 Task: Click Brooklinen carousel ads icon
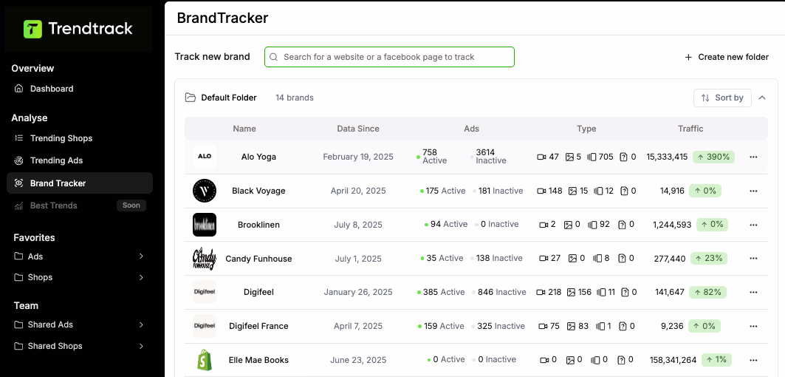(x=593, y=225)
